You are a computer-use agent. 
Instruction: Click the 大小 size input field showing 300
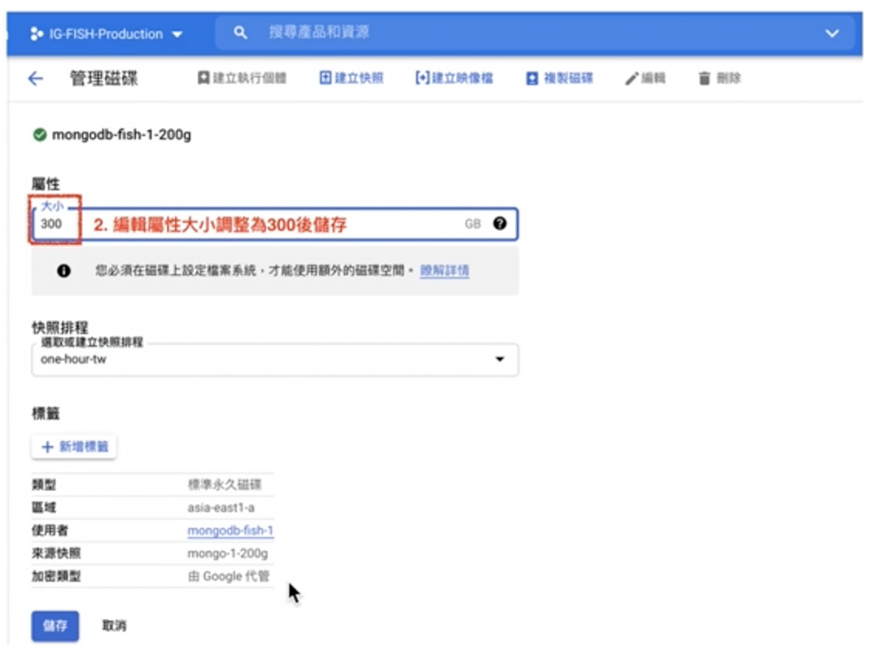(275, 224)
